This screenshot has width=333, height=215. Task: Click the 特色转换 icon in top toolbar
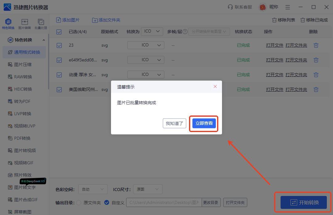(8, 22)
